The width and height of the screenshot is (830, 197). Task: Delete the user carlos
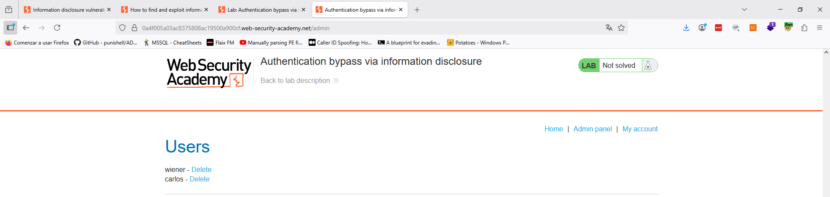pyautogui.click(x=199, y=179)
